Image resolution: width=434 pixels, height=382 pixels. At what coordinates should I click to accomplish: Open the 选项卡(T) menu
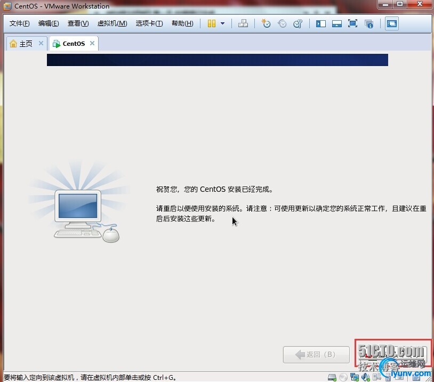click(149, 23)
